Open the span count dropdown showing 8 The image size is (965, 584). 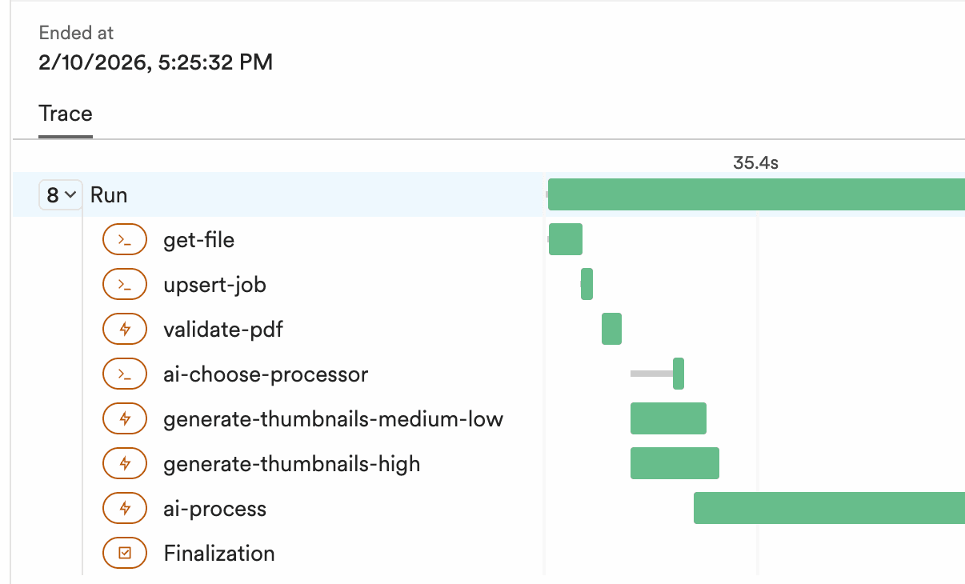[60, 194]
